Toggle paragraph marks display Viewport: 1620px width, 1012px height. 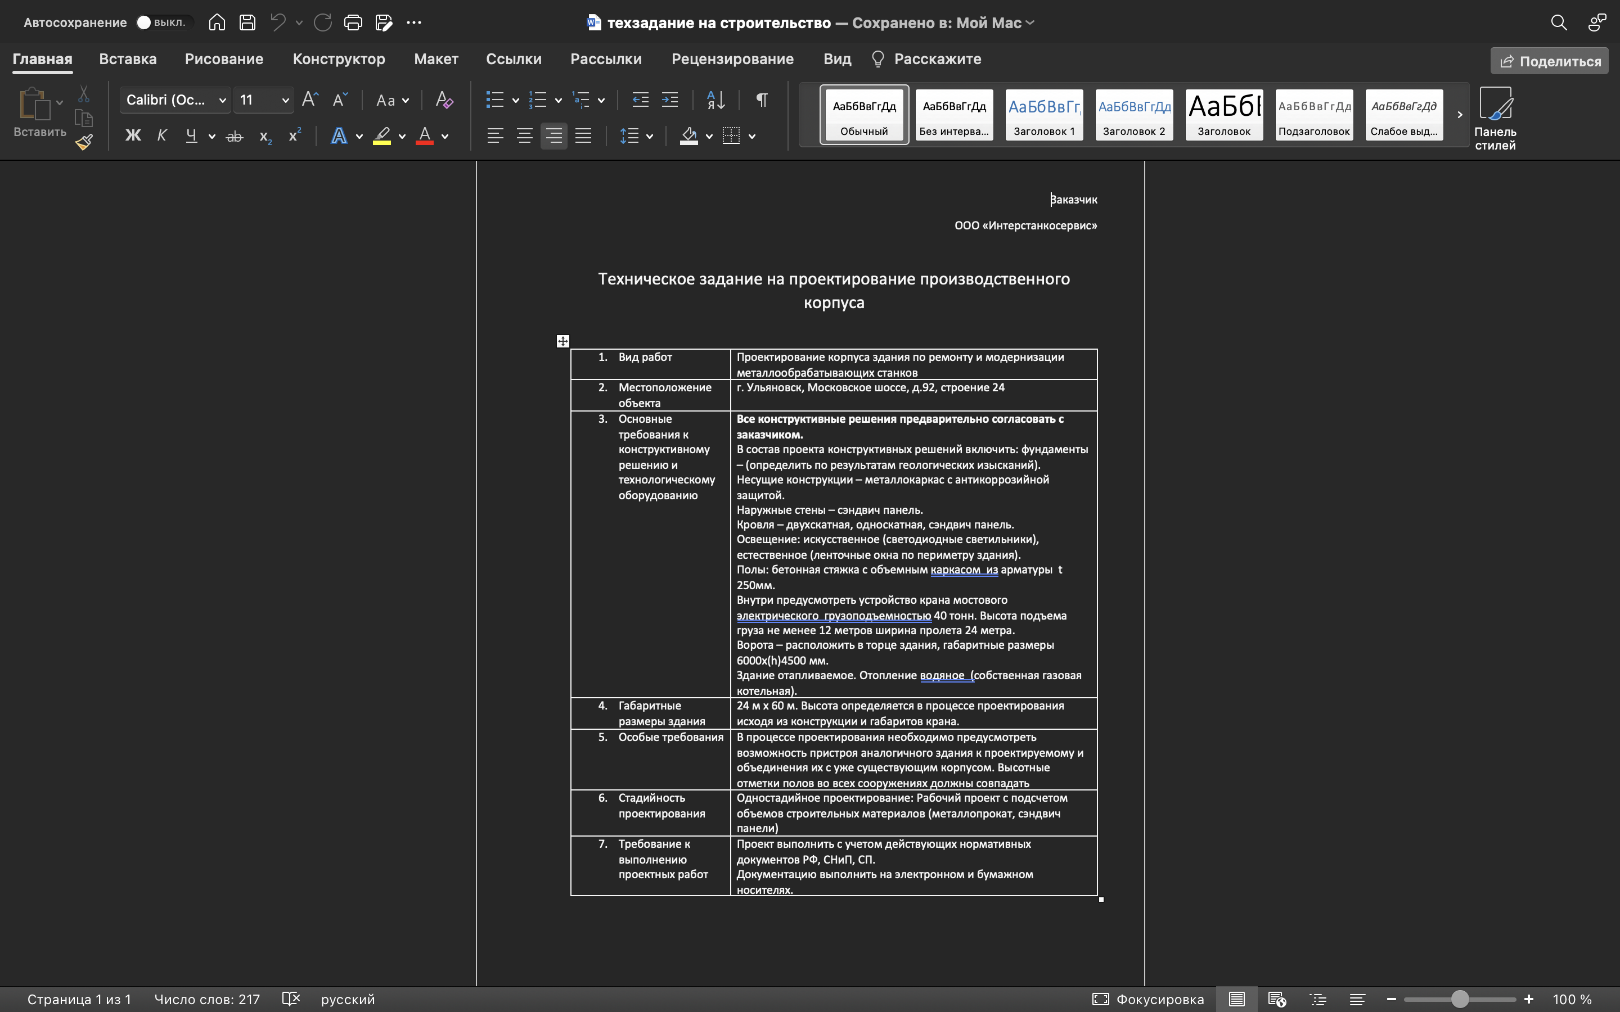(762, 100)
